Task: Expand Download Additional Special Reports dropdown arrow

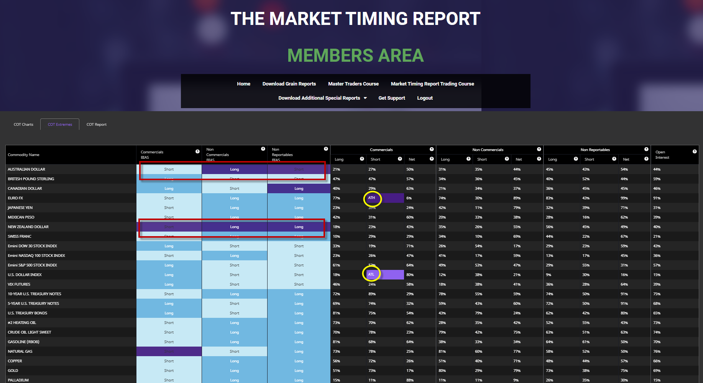Action: pyautogui.click(x=365, y=98)
